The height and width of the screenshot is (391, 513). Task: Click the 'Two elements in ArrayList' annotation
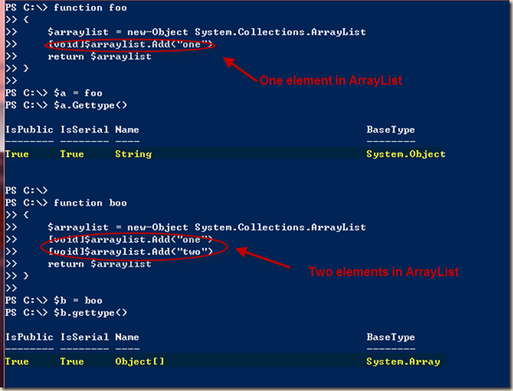click(x=384, y=272)
